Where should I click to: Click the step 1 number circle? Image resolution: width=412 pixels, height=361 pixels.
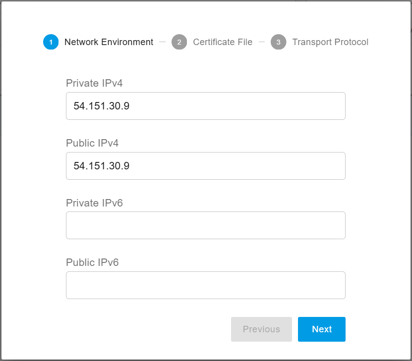[x=51, y=42]
